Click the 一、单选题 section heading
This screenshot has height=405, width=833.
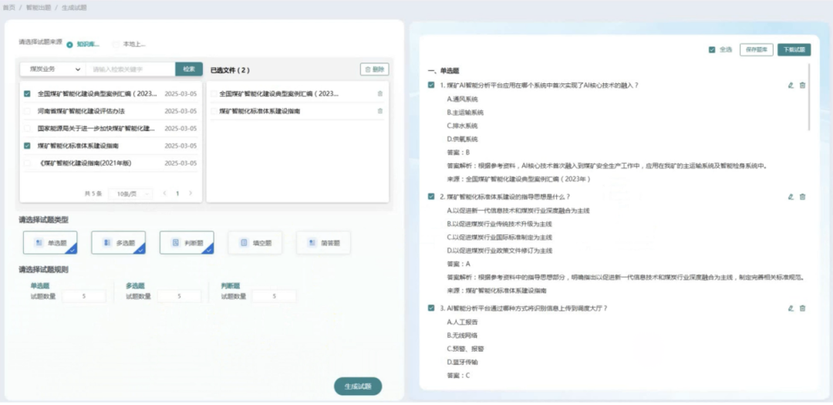coord(443,71)
